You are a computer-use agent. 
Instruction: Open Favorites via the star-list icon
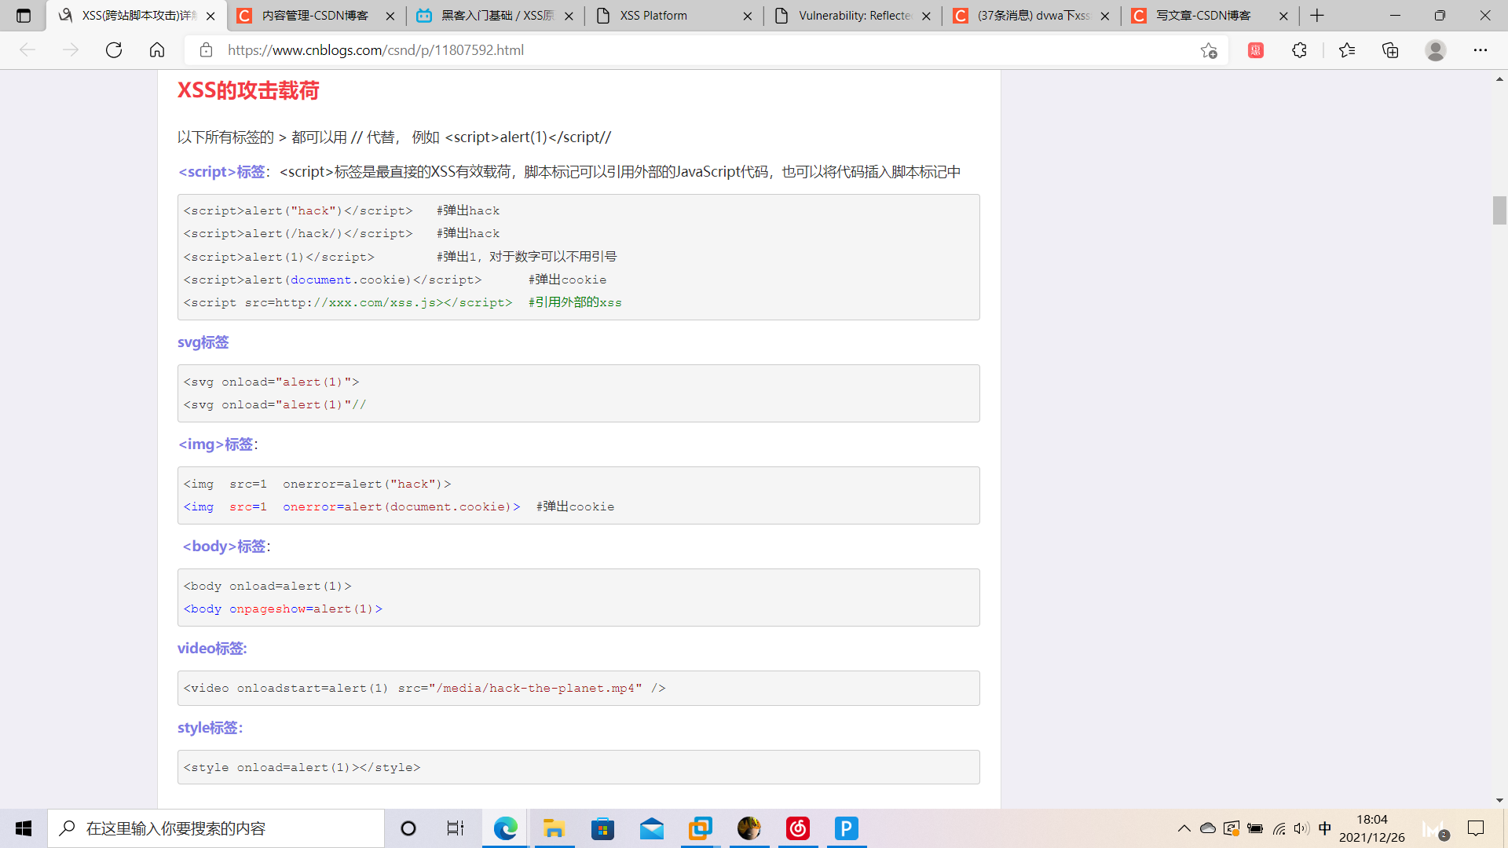1346,49
